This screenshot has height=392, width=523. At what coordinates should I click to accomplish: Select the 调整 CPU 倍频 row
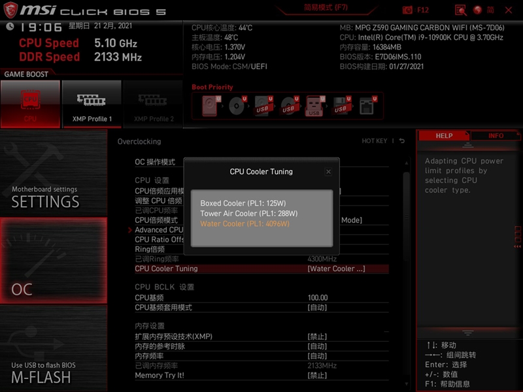159,201
